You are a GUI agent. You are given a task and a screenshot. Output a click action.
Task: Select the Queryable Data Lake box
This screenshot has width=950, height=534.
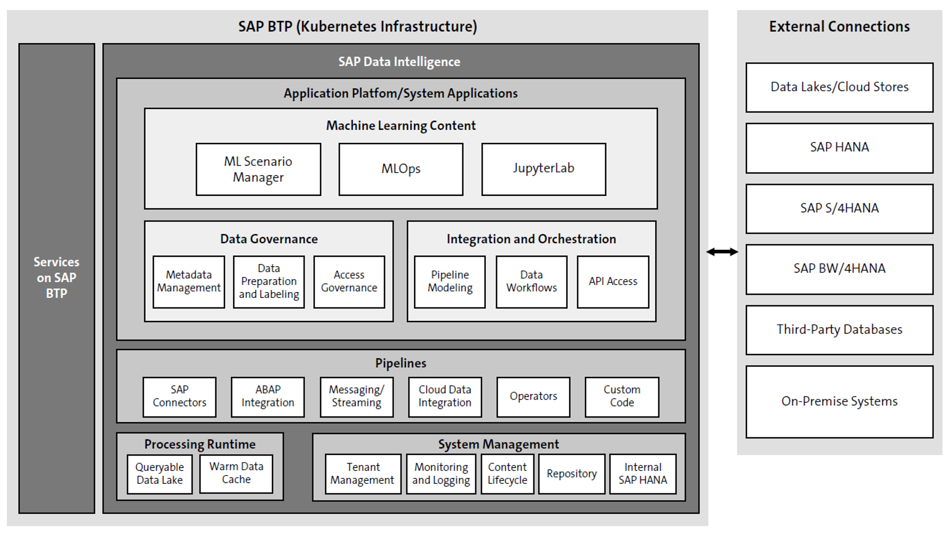[x=160, y=474]
